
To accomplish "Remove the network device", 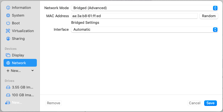I will point(54,103).
